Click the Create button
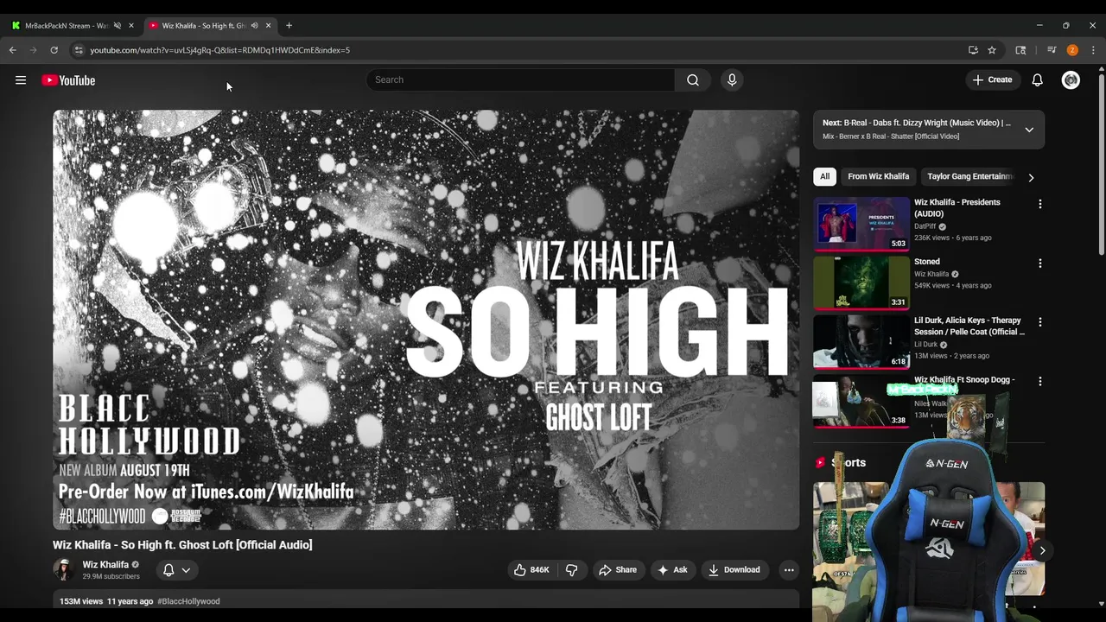The height and width of the screenshot is (622, 1106). [992, 79]
